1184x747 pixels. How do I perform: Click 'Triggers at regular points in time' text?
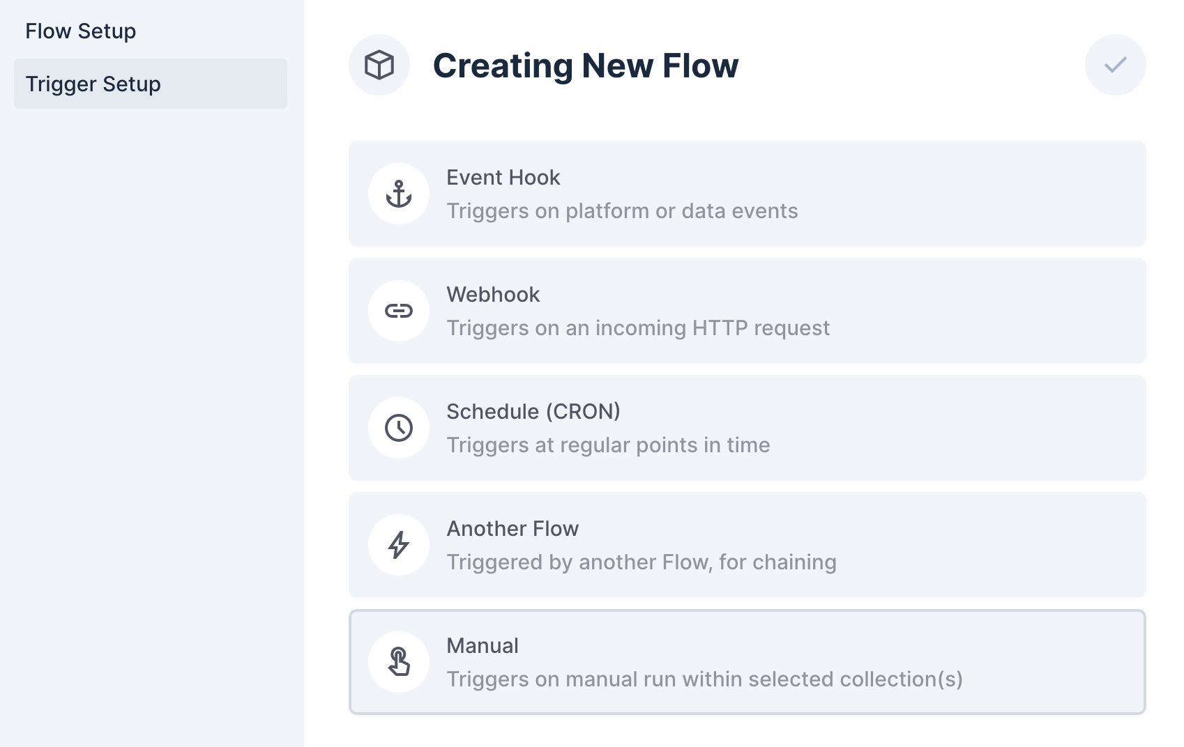pos(608,445)
